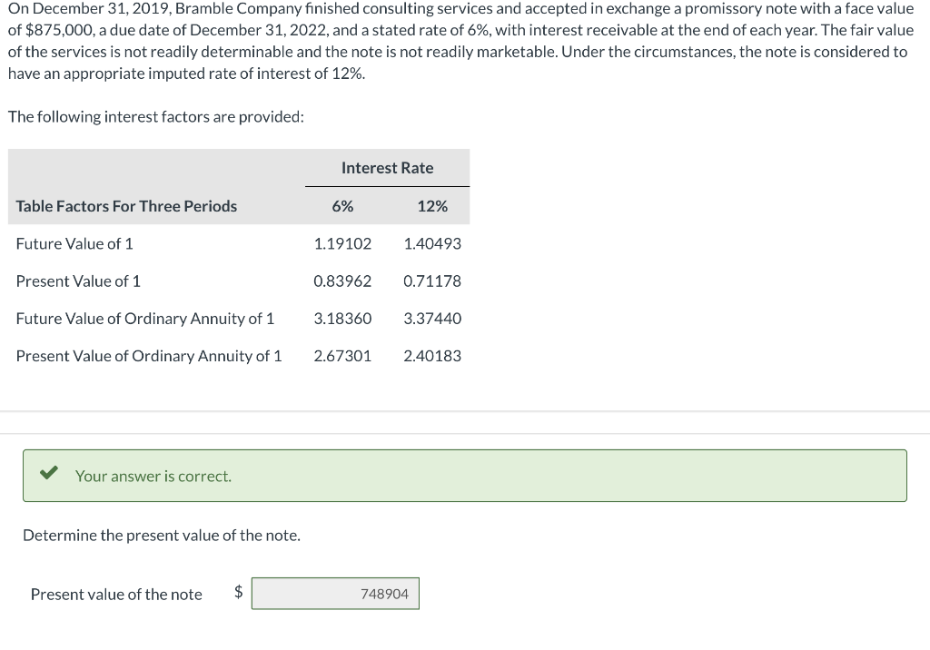The width and height of the screenshot is (930, 650).
Task: Select the Present Value of 1 row label
Action: click(78, 281)
